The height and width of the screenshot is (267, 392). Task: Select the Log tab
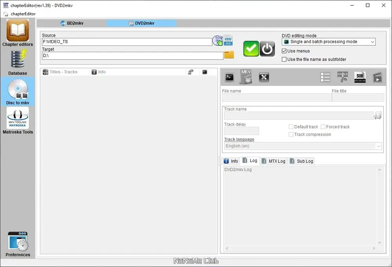pyautogui.click(x=250, y=160)
